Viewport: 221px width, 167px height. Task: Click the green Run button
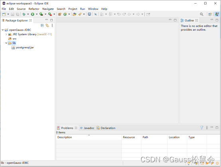[33, 14]
